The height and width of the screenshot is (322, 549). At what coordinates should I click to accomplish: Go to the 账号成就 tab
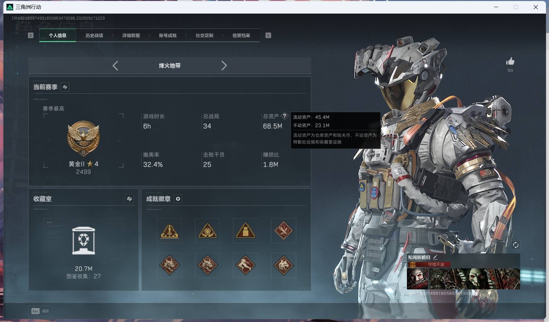pyautogui.click(x=168, y=35)
